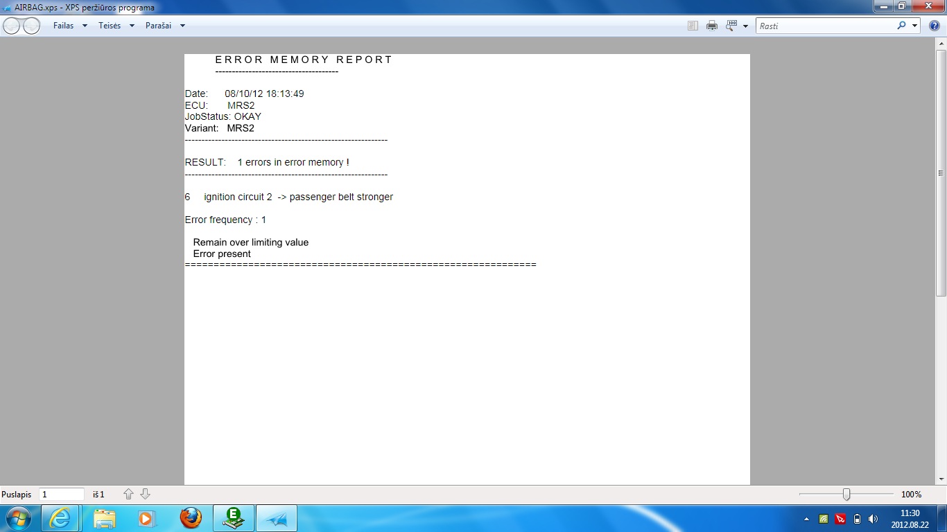Click the speaker volume tray icon
947x532 pixels.
(873, 519)
